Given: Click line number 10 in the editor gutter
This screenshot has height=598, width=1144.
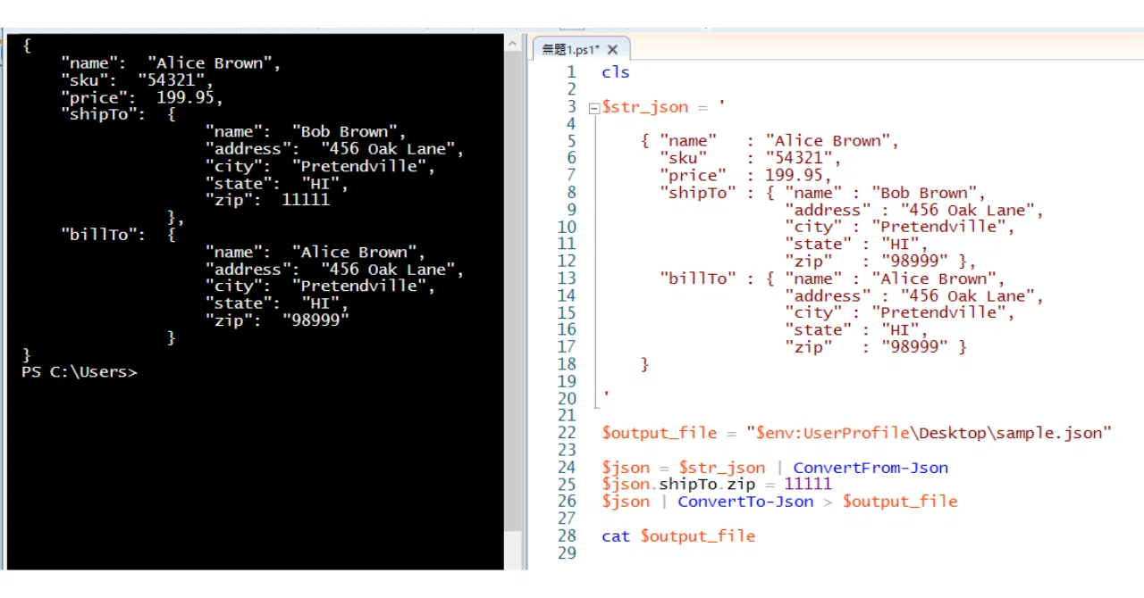Looking at the screenshot, I should click(567, 227).
